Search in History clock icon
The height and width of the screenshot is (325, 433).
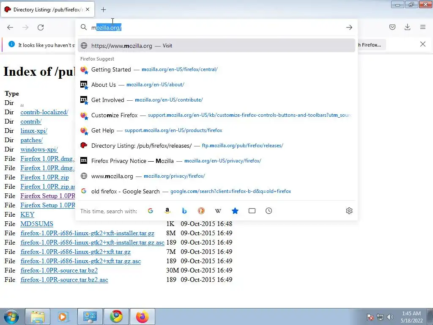pos(269,211)
